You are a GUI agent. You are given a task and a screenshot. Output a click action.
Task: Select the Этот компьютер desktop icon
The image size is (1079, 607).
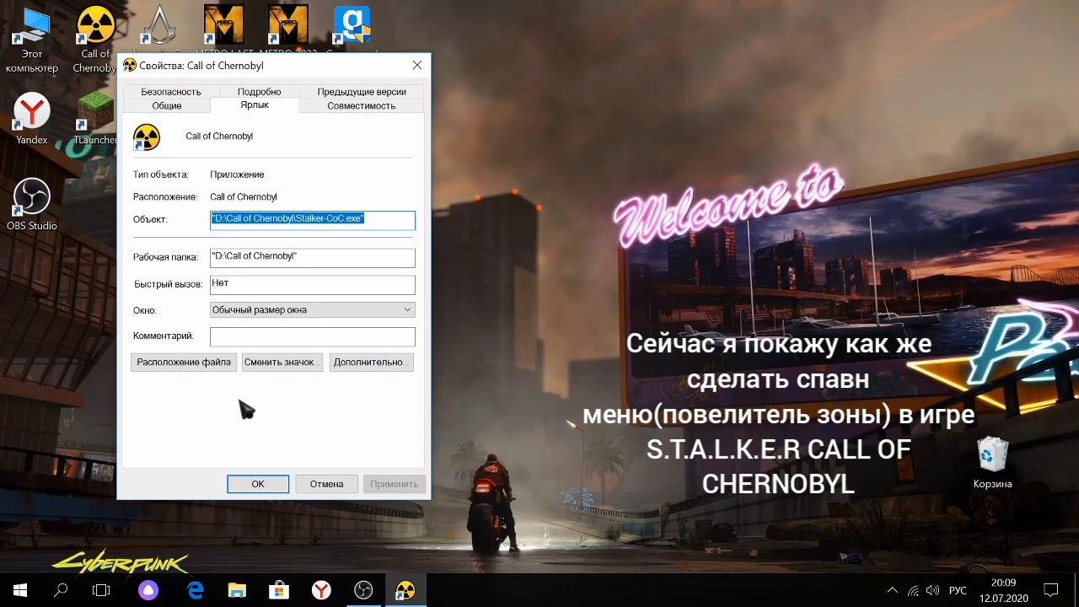pos(32,40)
